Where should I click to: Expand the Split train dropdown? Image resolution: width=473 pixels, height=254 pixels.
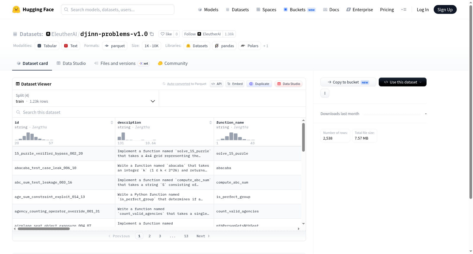[86, 98]
